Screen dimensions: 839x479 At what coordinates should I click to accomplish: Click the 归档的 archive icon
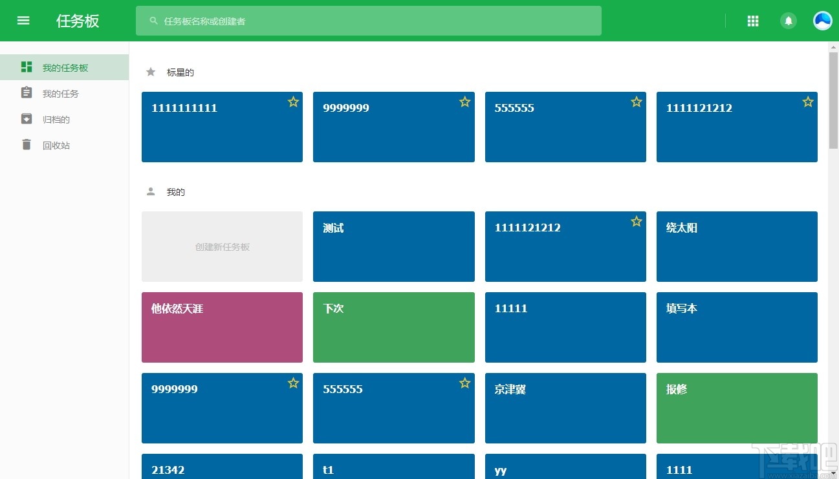(27, 119)
